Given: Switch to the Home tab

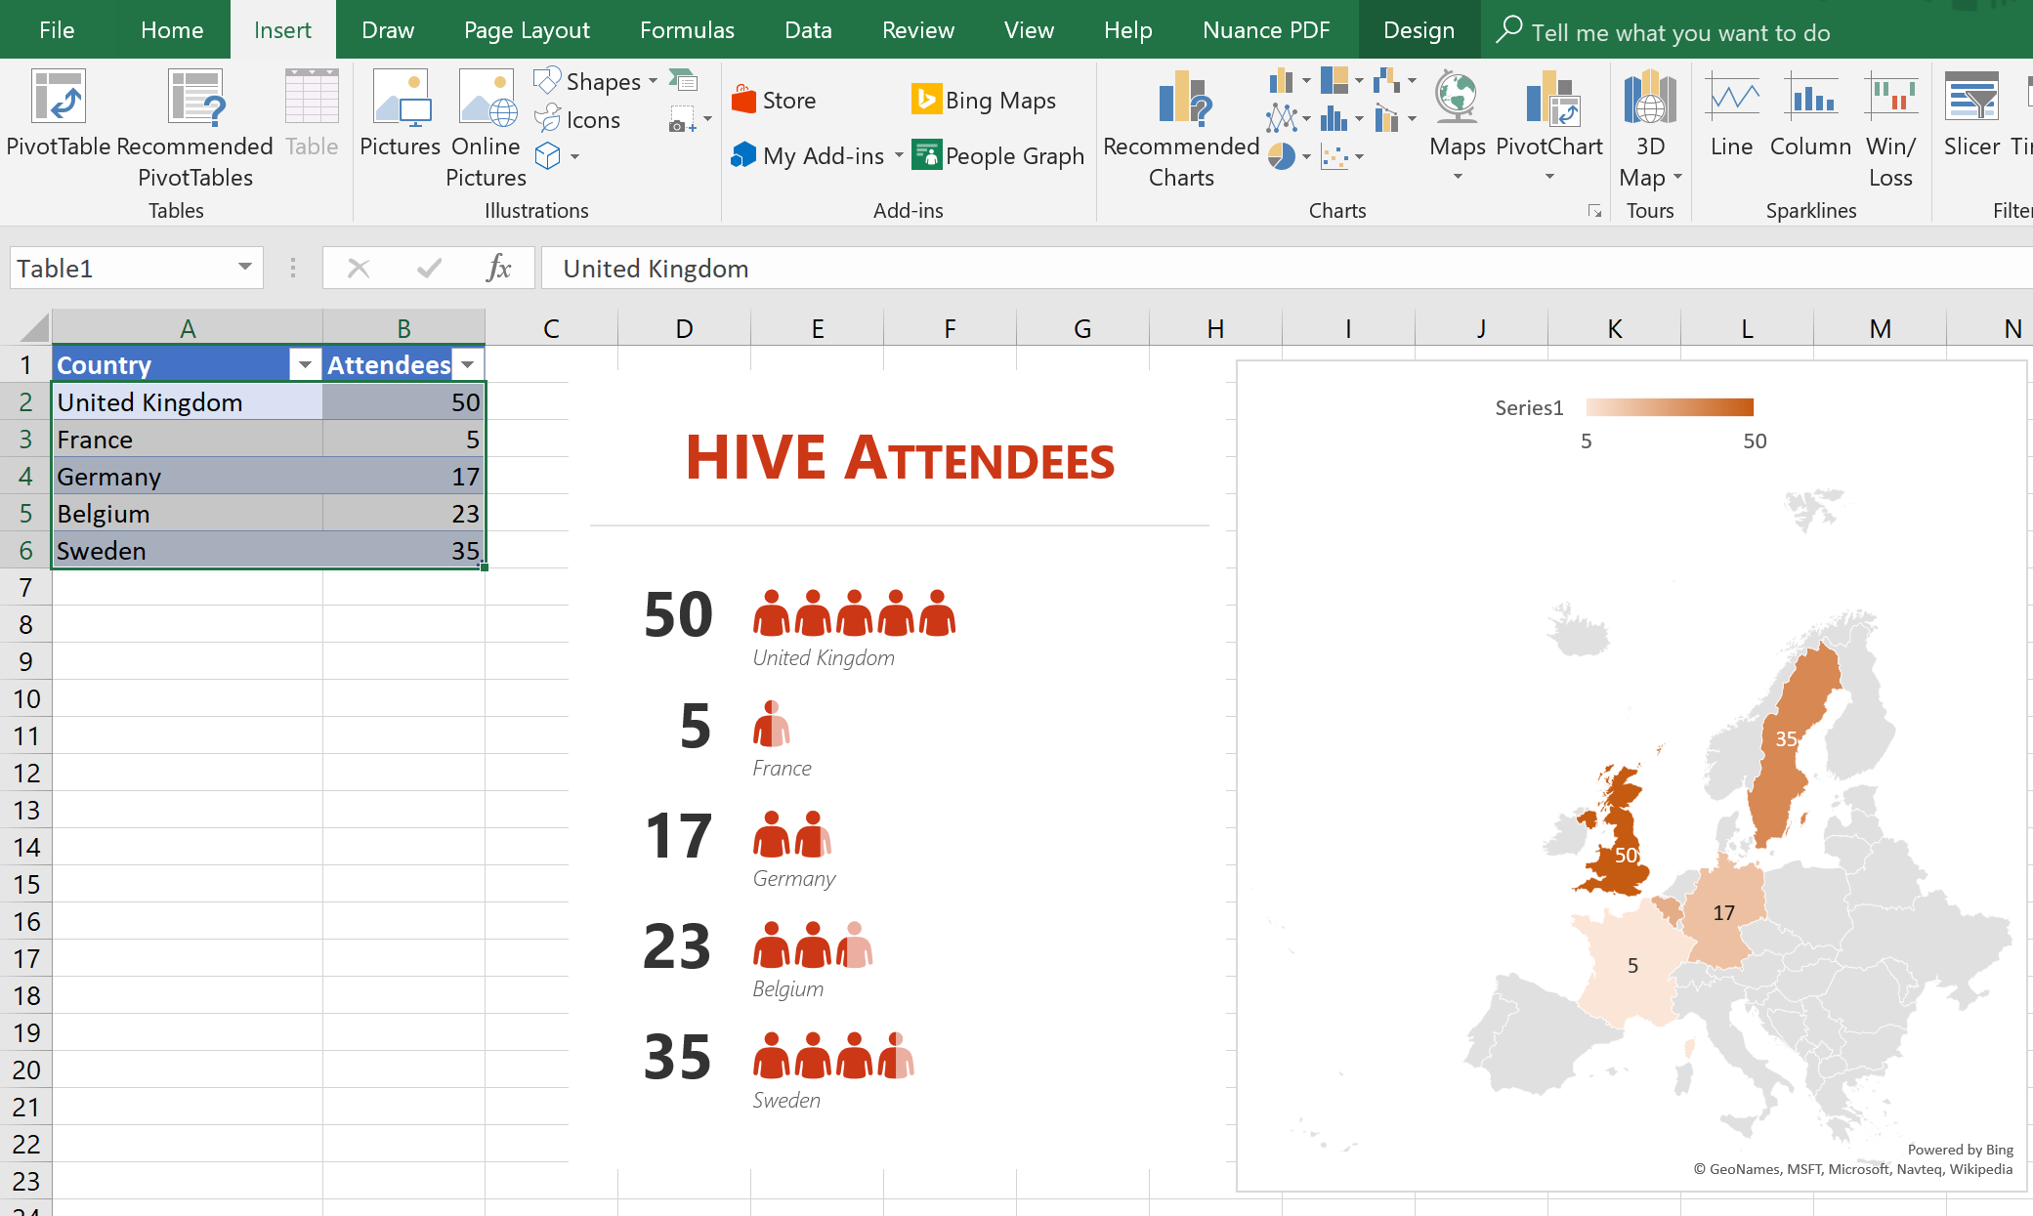Looking at the screenshot, I should 172,30.
